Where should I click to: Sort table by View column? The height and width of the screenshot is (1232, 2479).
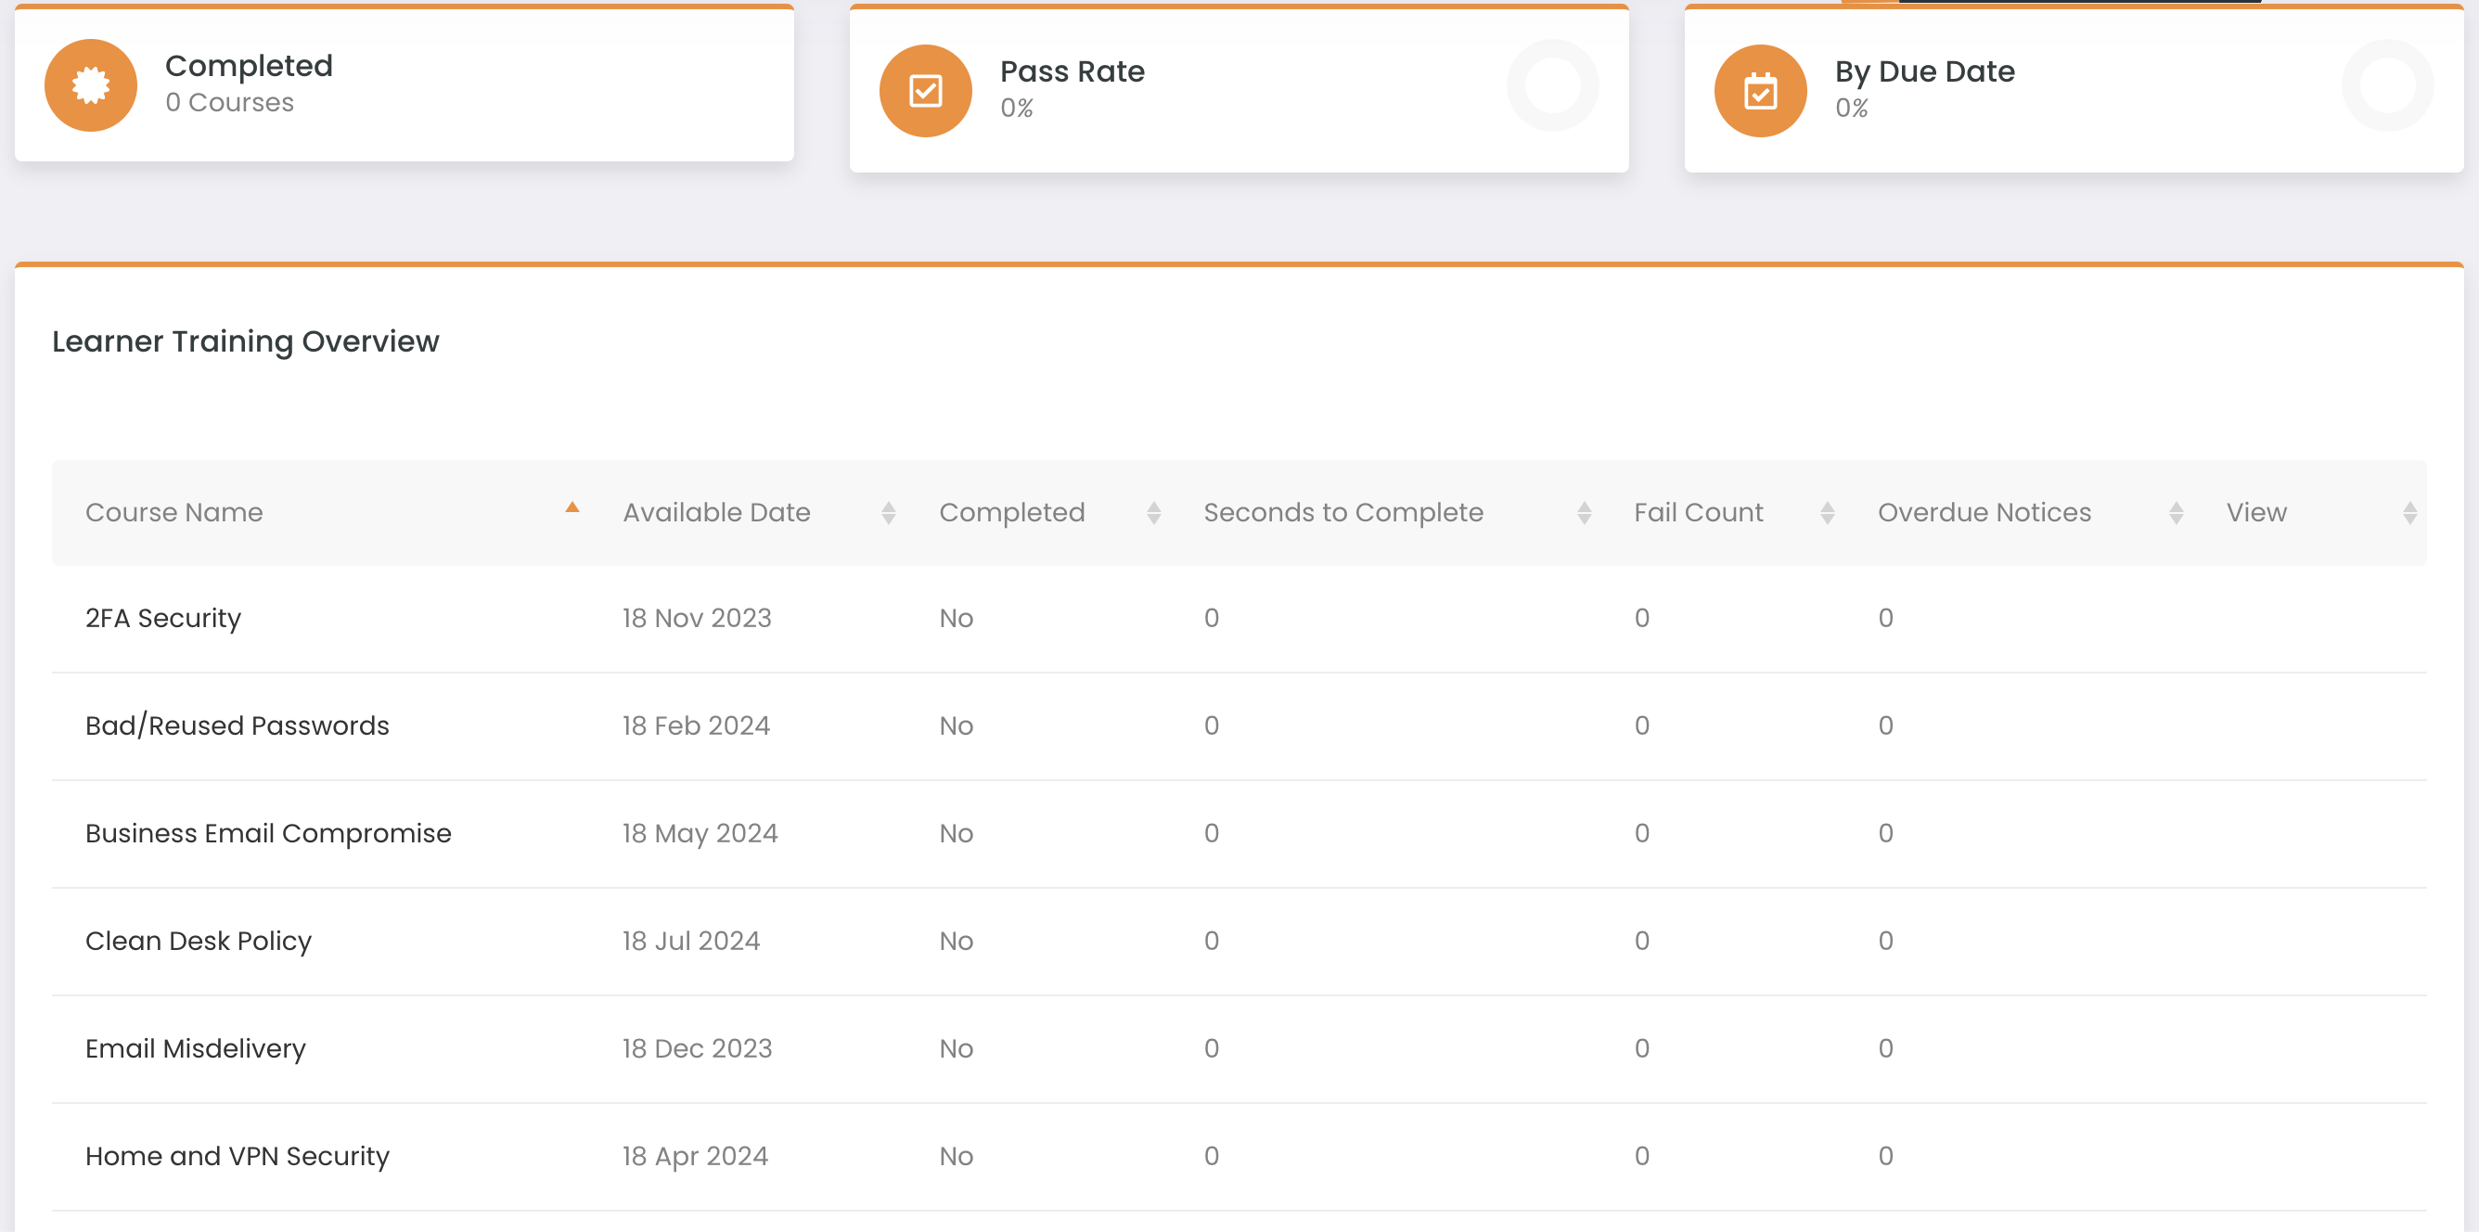[2409, 513]
